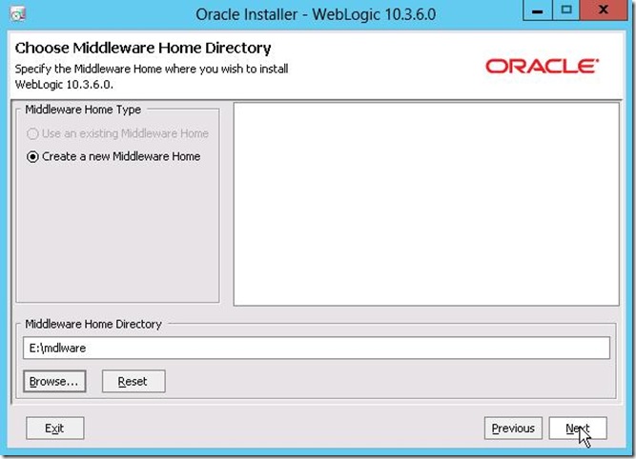Click the Middleware Home Type group label
636x459 pixels.
click(x=83, y=110)
